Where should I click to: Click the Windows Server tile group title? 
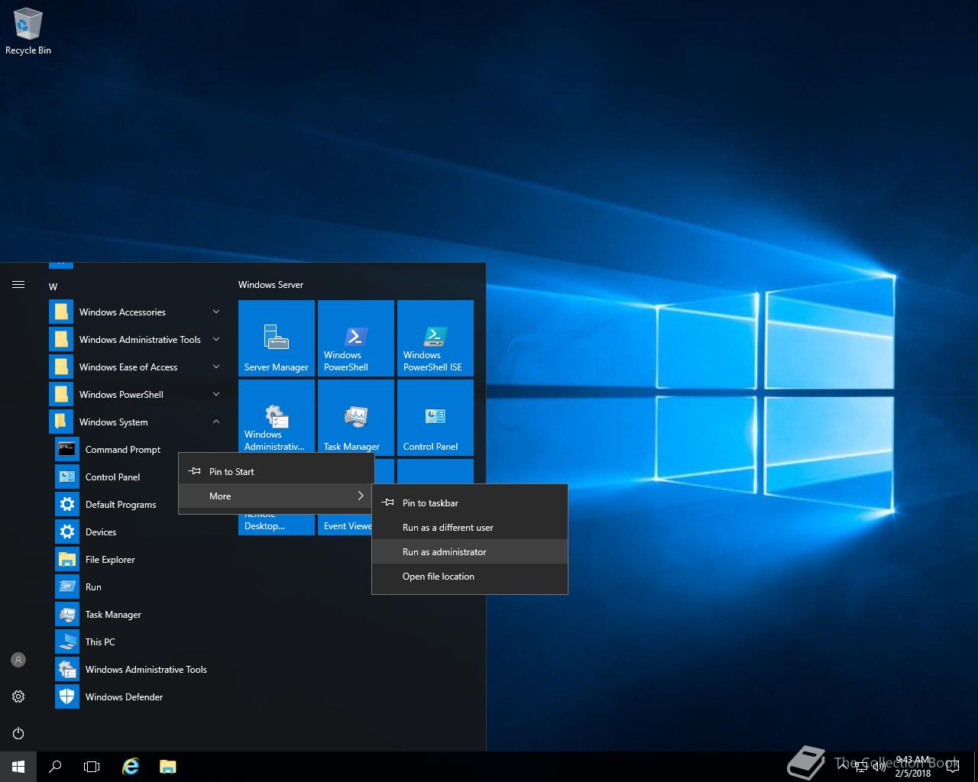270,284
